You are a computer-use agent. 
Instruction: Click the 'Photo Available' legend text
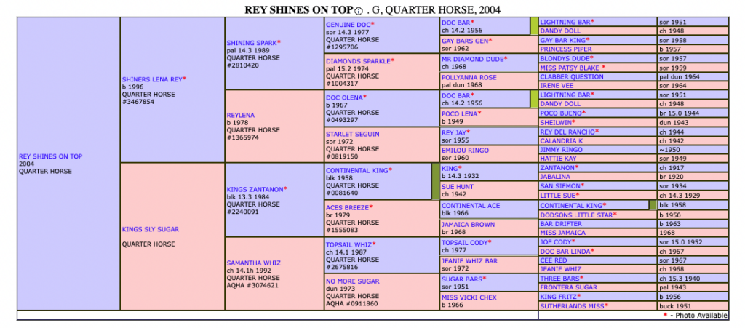point(701,316)
